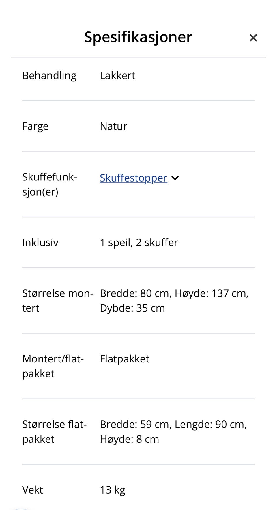The height and width of the screenshot is (510, 277).
Task: Select the '1 speil, 2 skuffer' value
Action: (x=139, y=242)
